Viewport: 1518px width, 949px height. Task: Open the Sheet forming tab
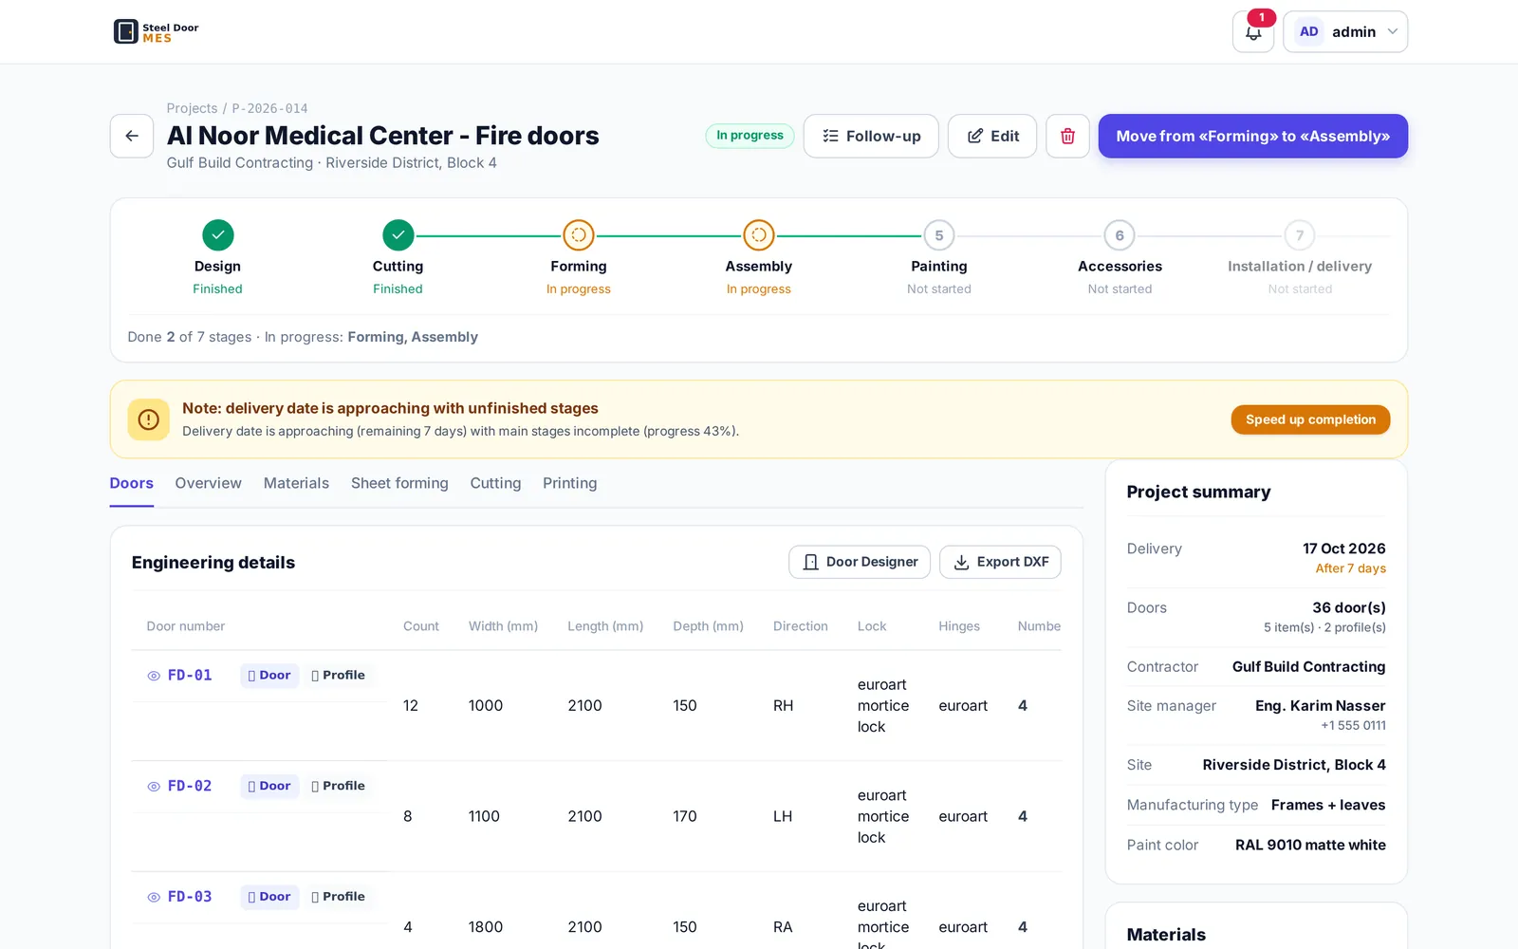(x=399, y=483)
